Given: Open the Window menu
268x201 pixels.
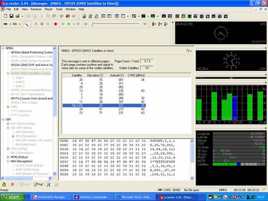Looking at the screenshot, I should [x=70, y=9].
